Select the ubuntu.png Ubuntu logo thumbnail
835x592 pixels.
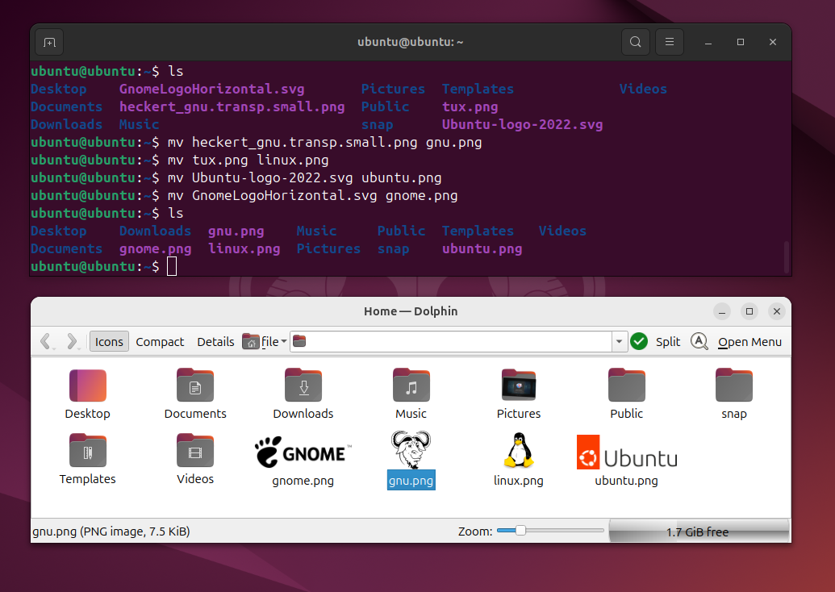(x=627, y=452)
